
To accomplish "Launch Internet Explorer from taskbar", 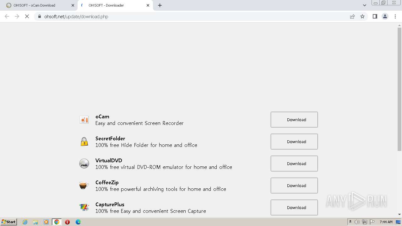I will click(25, 222).
